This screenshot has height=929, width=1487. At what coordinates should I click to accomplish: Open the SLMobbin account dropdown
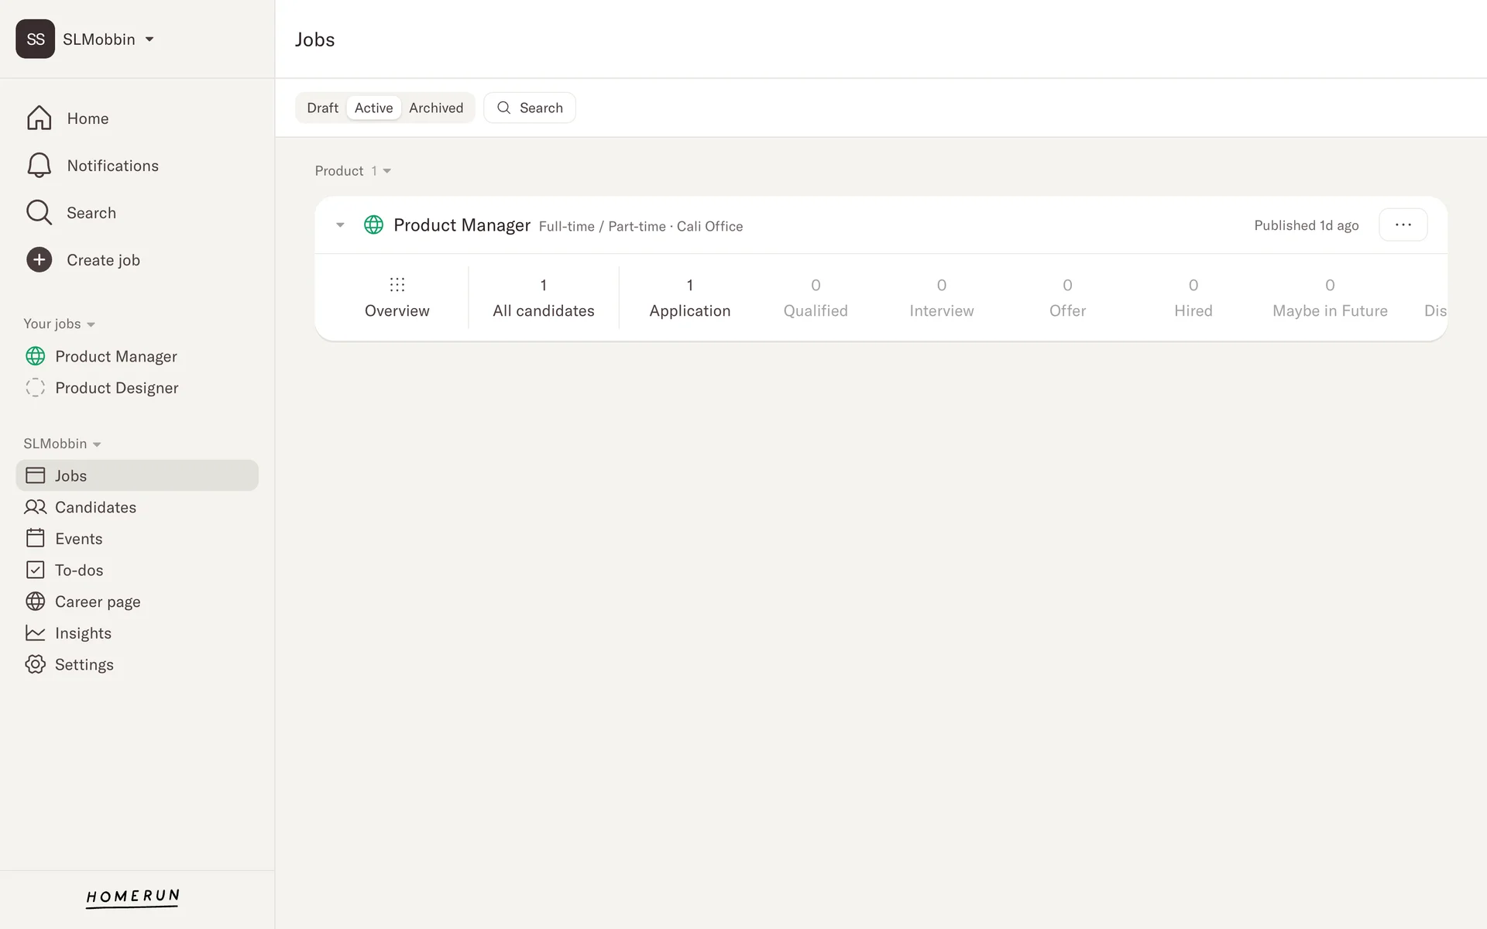[x=149, y=39]
